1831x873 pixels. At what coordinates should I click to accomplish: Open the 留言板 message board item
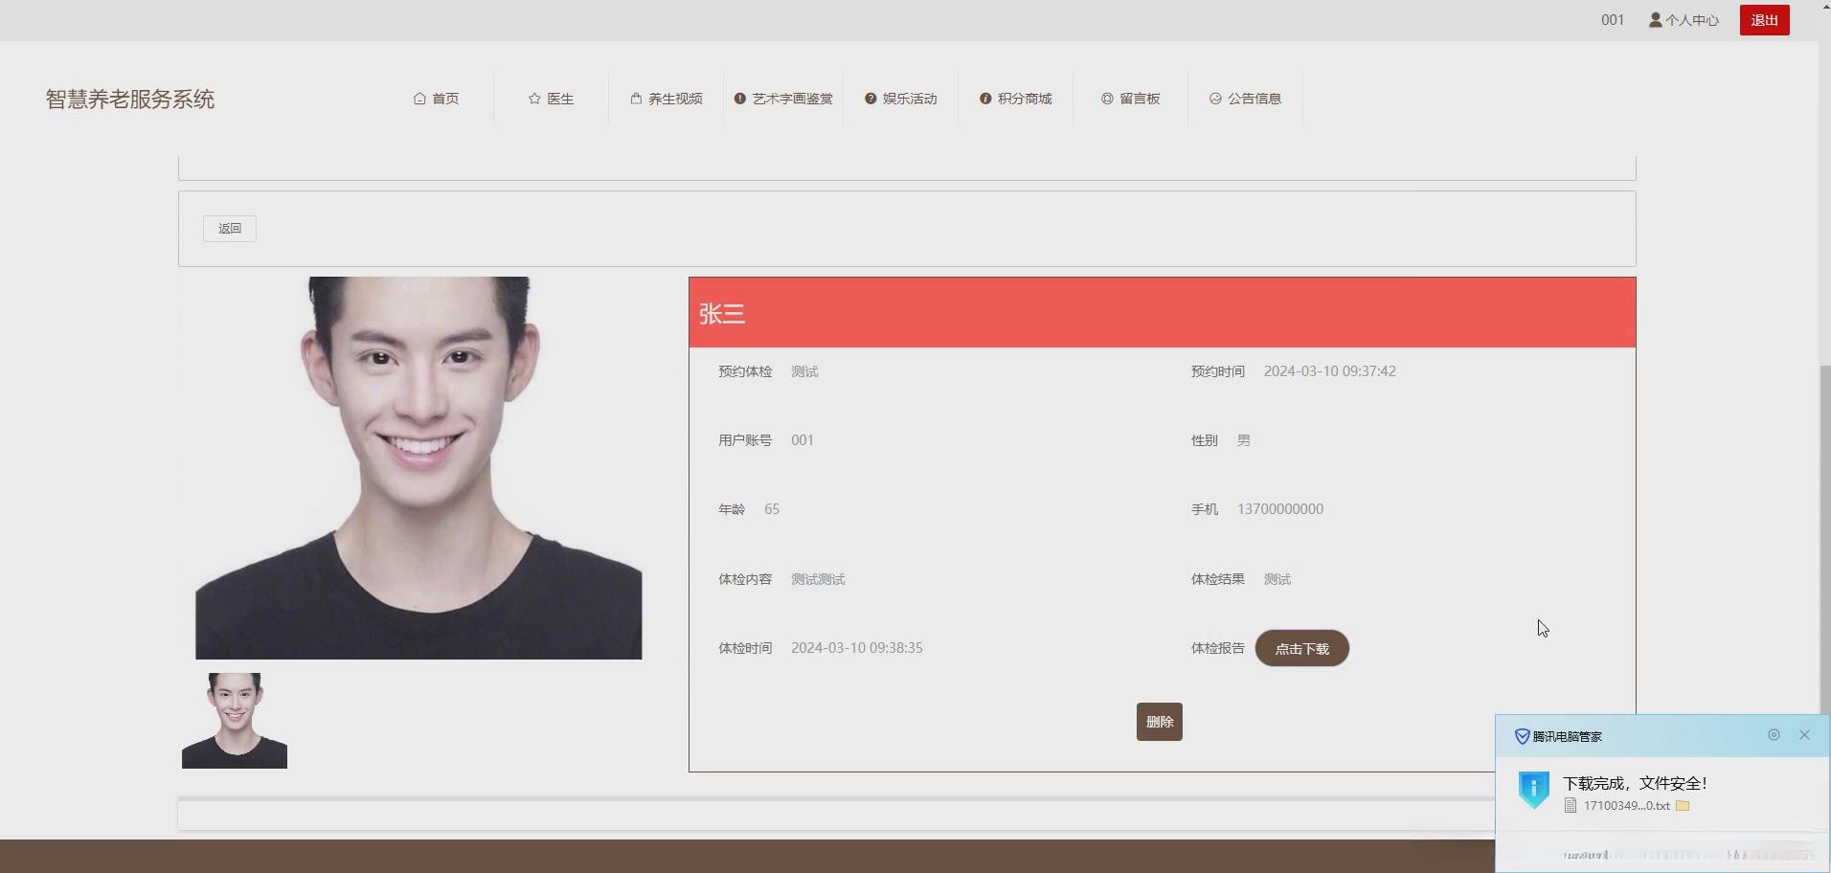point(1130,99)
